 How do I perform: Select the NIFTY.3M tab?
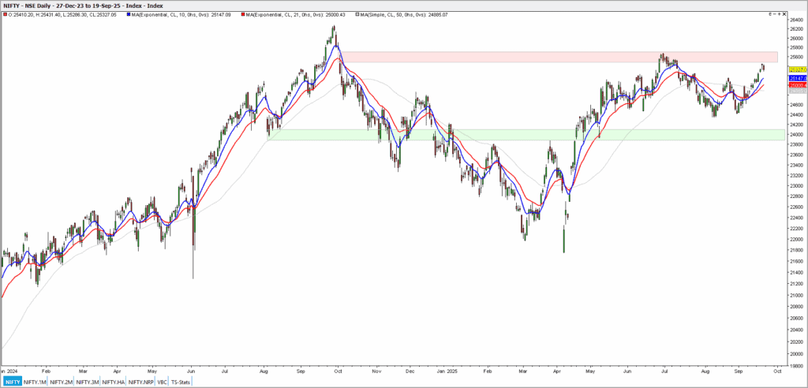click(87, 382)
